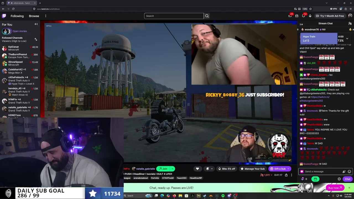The width and height of the screenshot is (354, 199).
Task: Select the TeamOSC tag
Action: [x=182, y=178]
